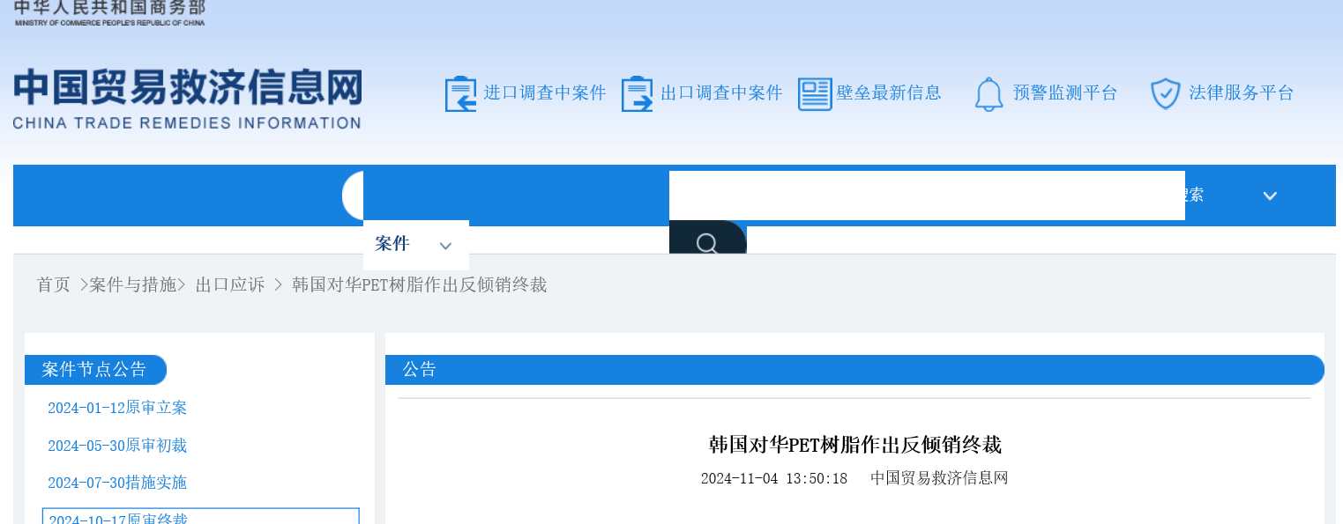Click the trade barrier news icon
Image resolution: width=1343 pixels, height=524 pixels.
click(815, 94)
